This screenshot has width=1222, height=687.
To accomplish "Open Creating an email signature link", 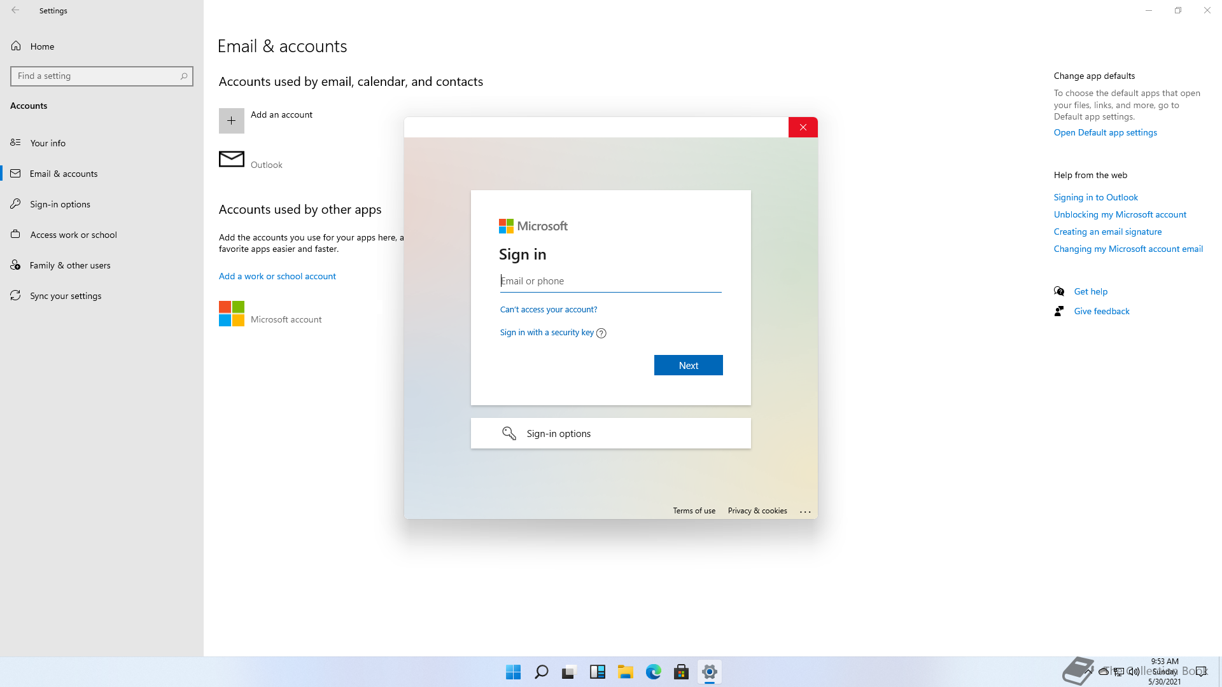I will tap(1108, 232).
